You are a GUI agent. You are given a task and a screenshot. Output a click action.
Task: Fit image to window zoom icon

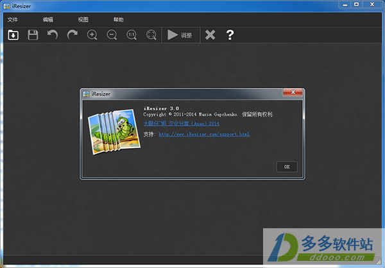tap(151, 35)
